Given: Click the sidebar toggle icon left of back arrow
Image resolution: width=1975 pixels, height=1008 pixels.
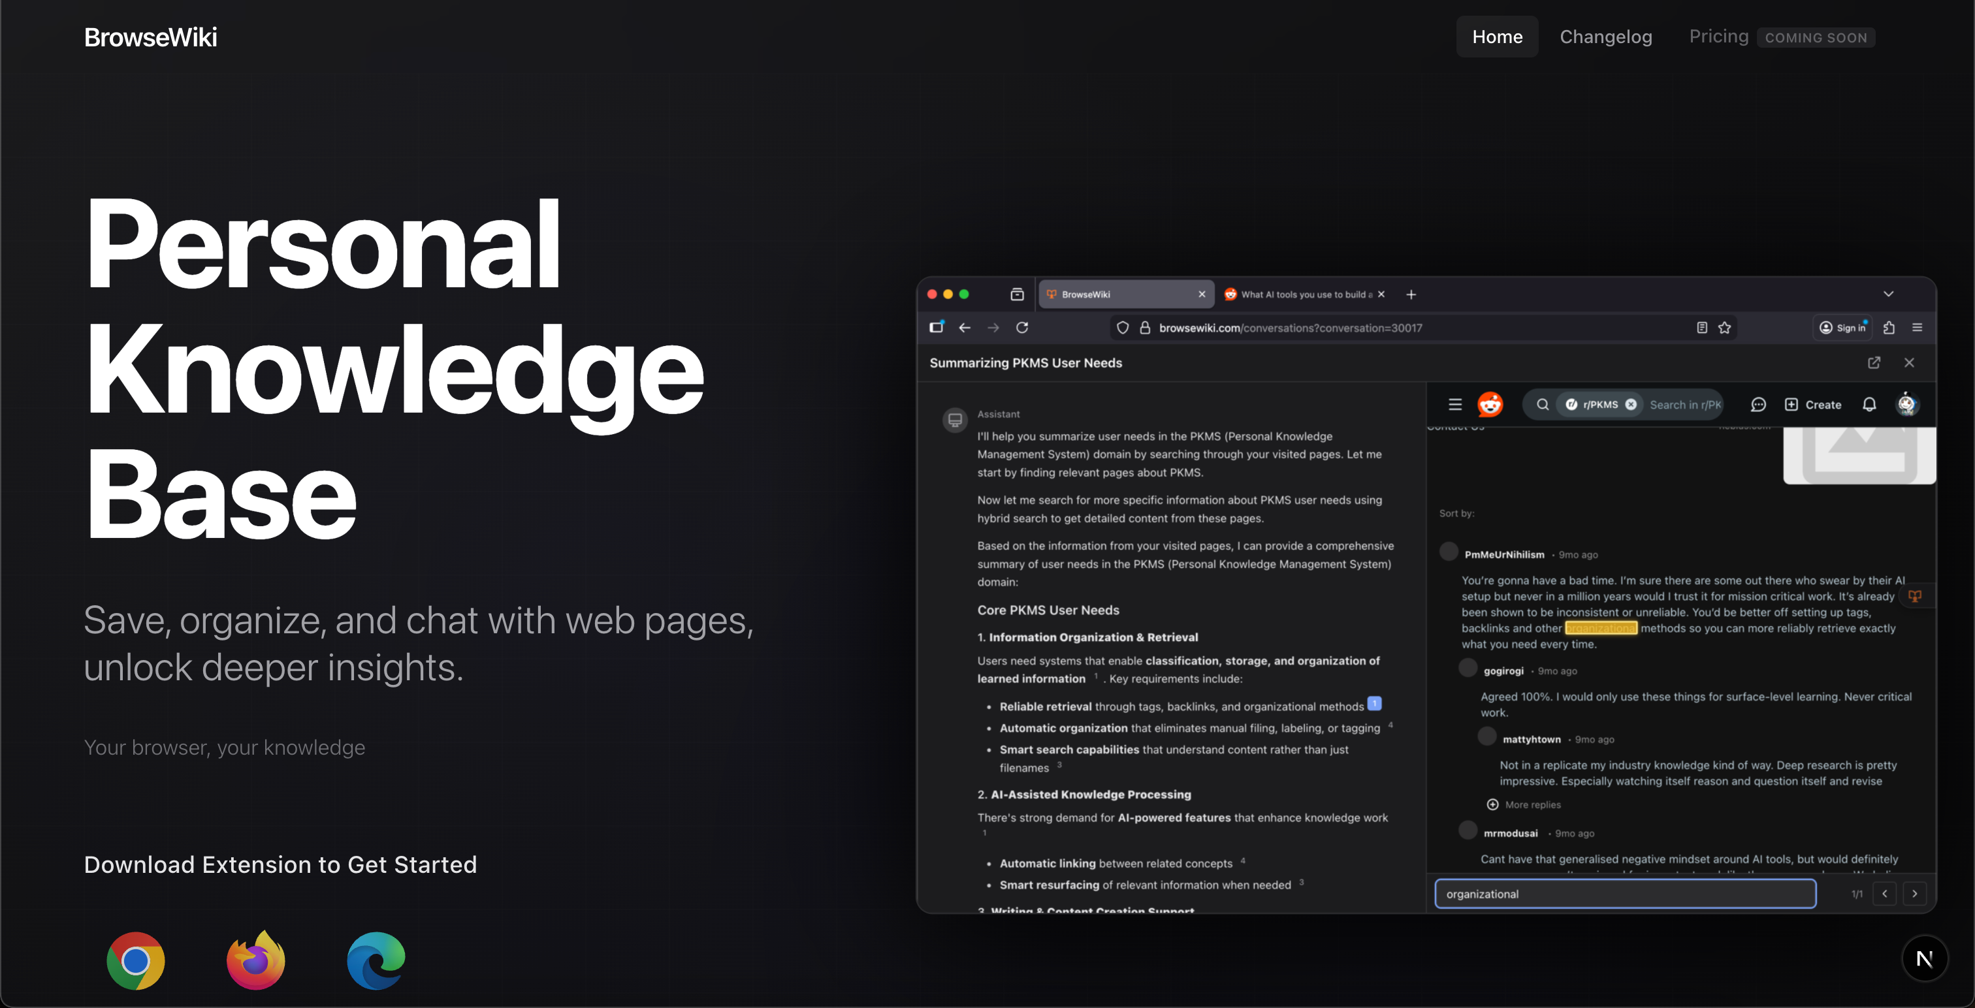Looking at the screenshot, I should (x=936, y=327).
